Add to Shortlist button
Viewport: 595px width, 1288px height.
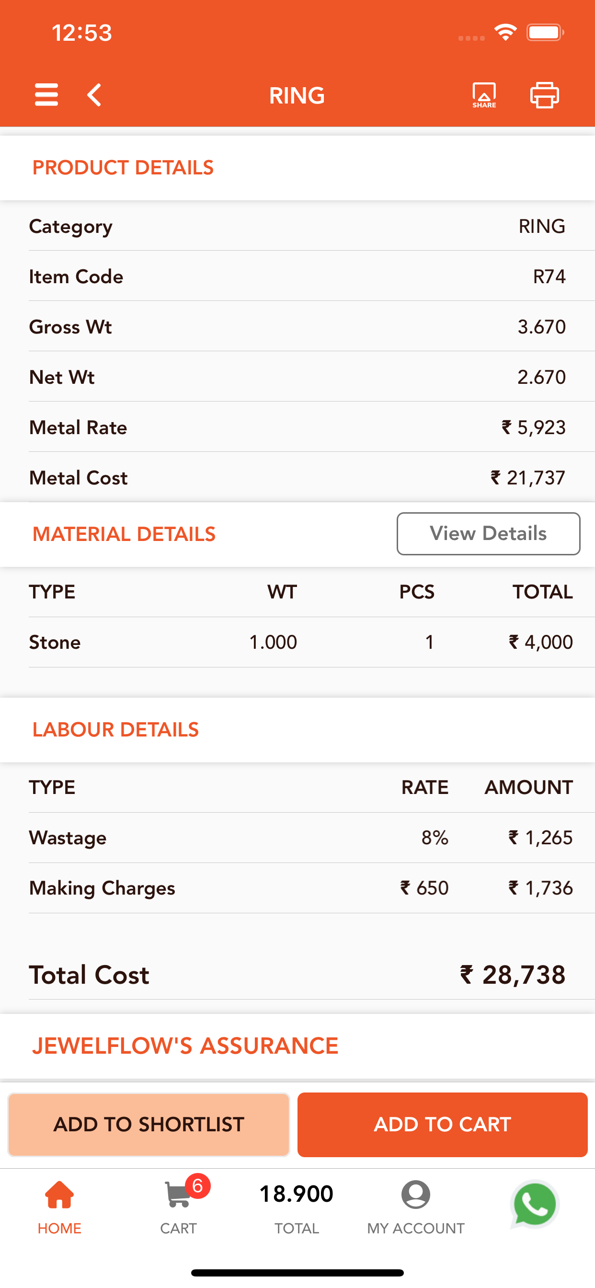[x=149, y=1125]
